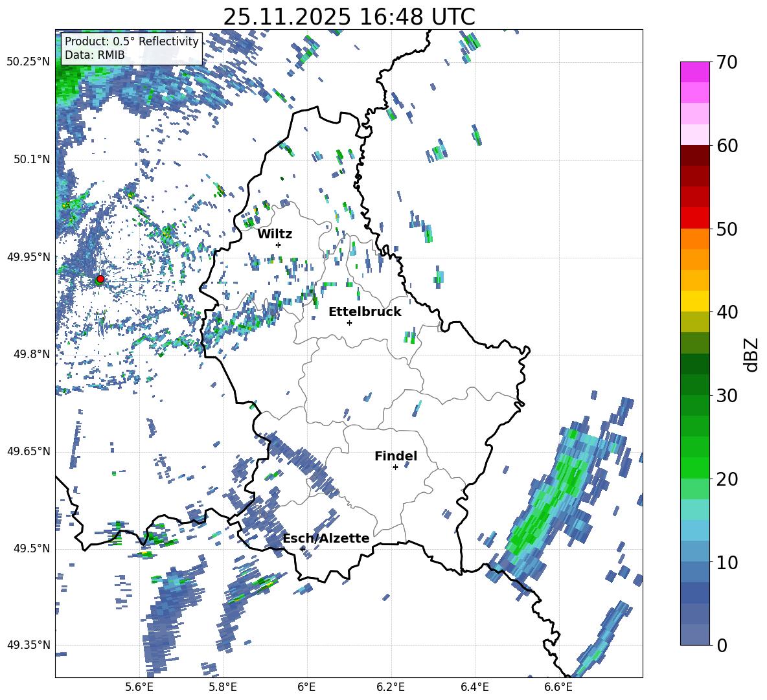Screen dimensions: 767x700
Task: Click the 6°E longitude label
Action: click(x=306, y=687)
